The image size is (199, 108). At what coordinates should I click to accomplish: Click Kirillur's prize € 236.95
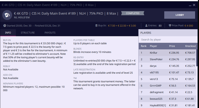[x=174, y=53]
